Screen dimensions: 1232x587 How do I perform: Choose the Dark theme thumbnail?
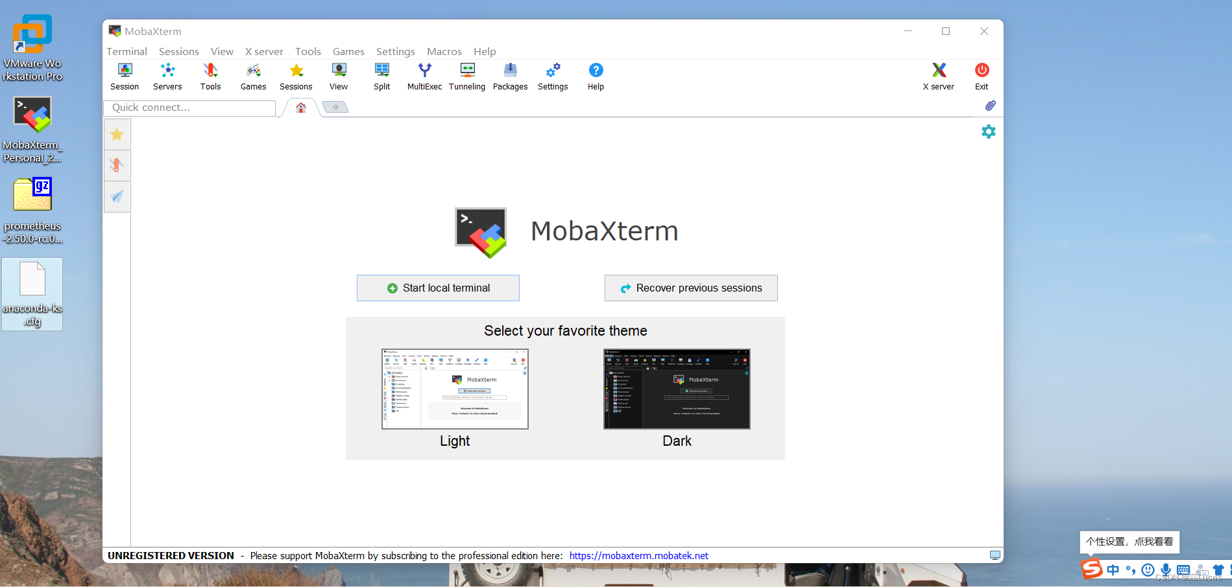(677, 389)
